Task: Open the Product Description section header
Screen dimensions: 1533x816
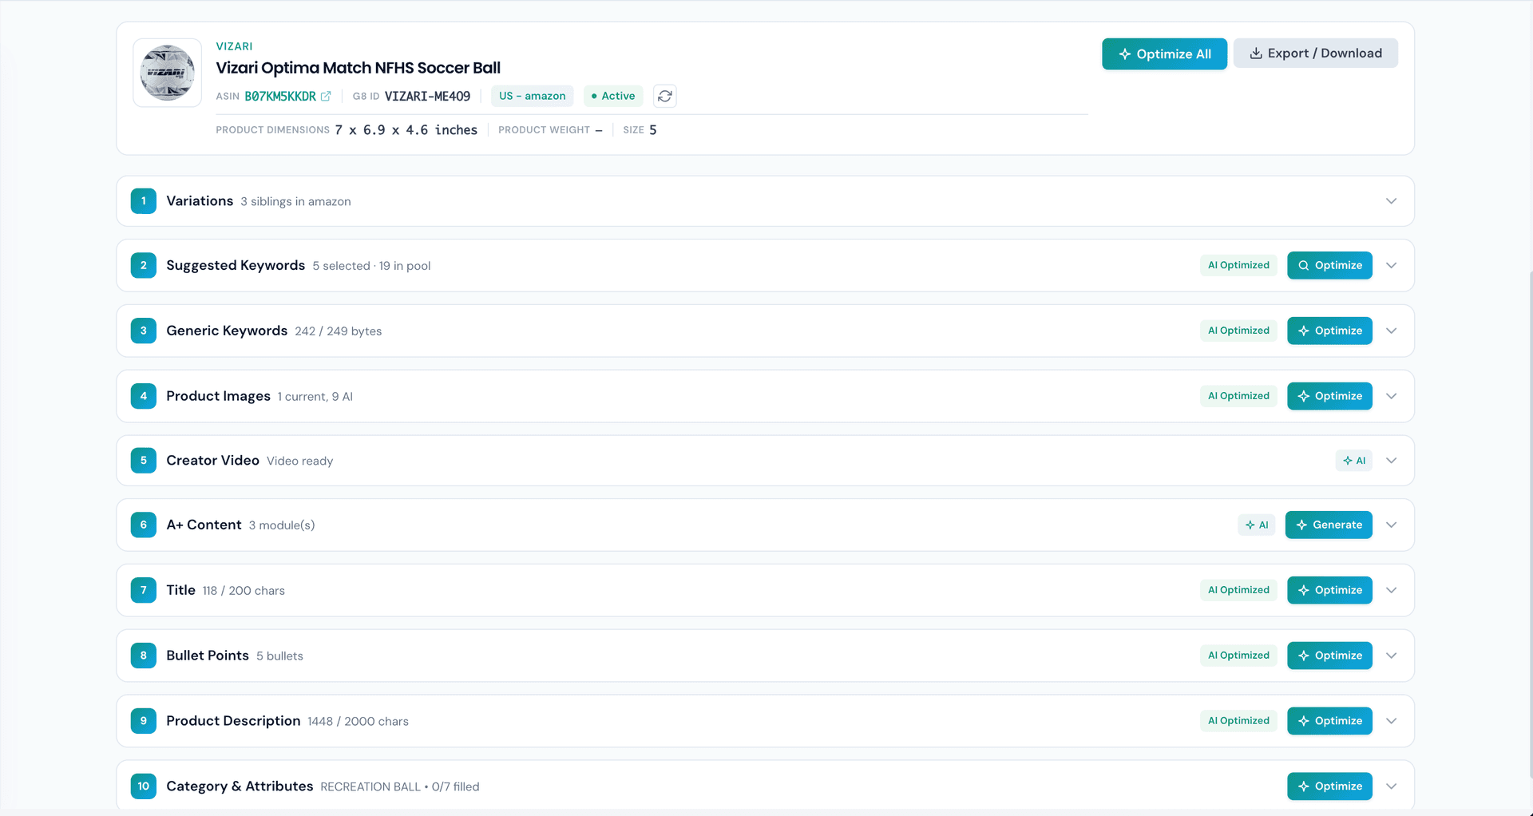Action: (x=233, y=721)
